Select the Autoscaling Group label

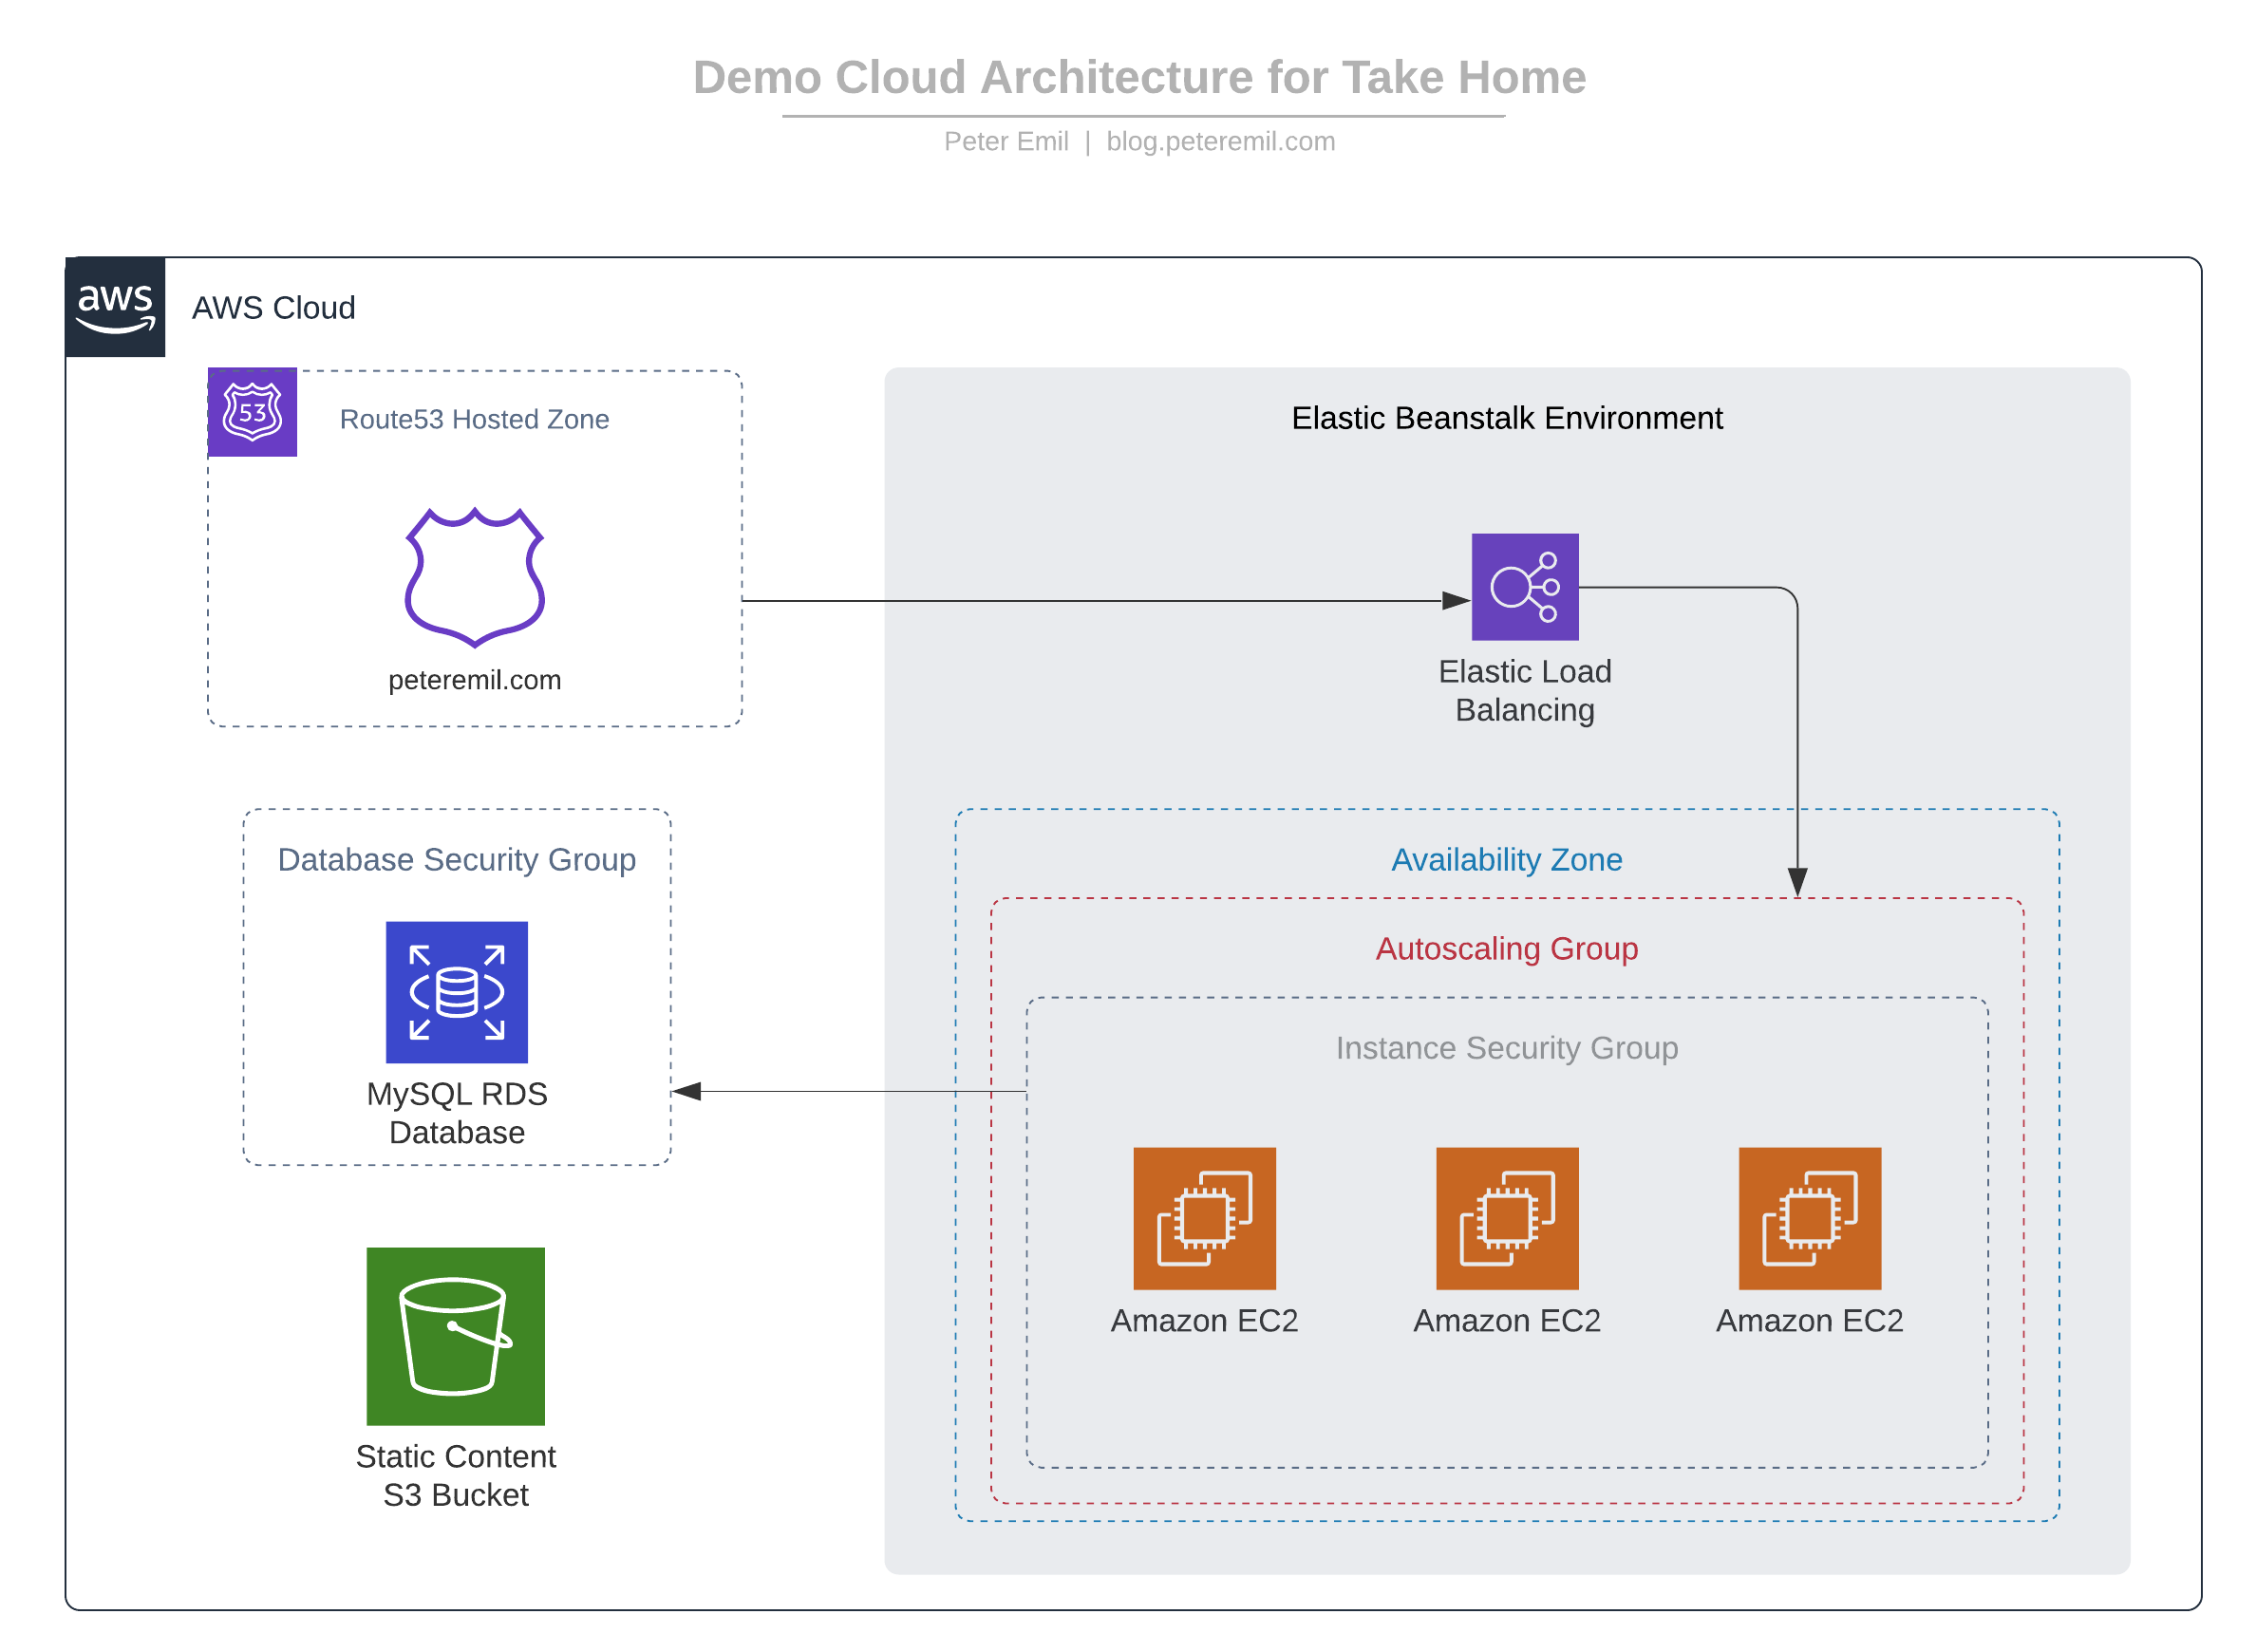[x=1506, y=948]
